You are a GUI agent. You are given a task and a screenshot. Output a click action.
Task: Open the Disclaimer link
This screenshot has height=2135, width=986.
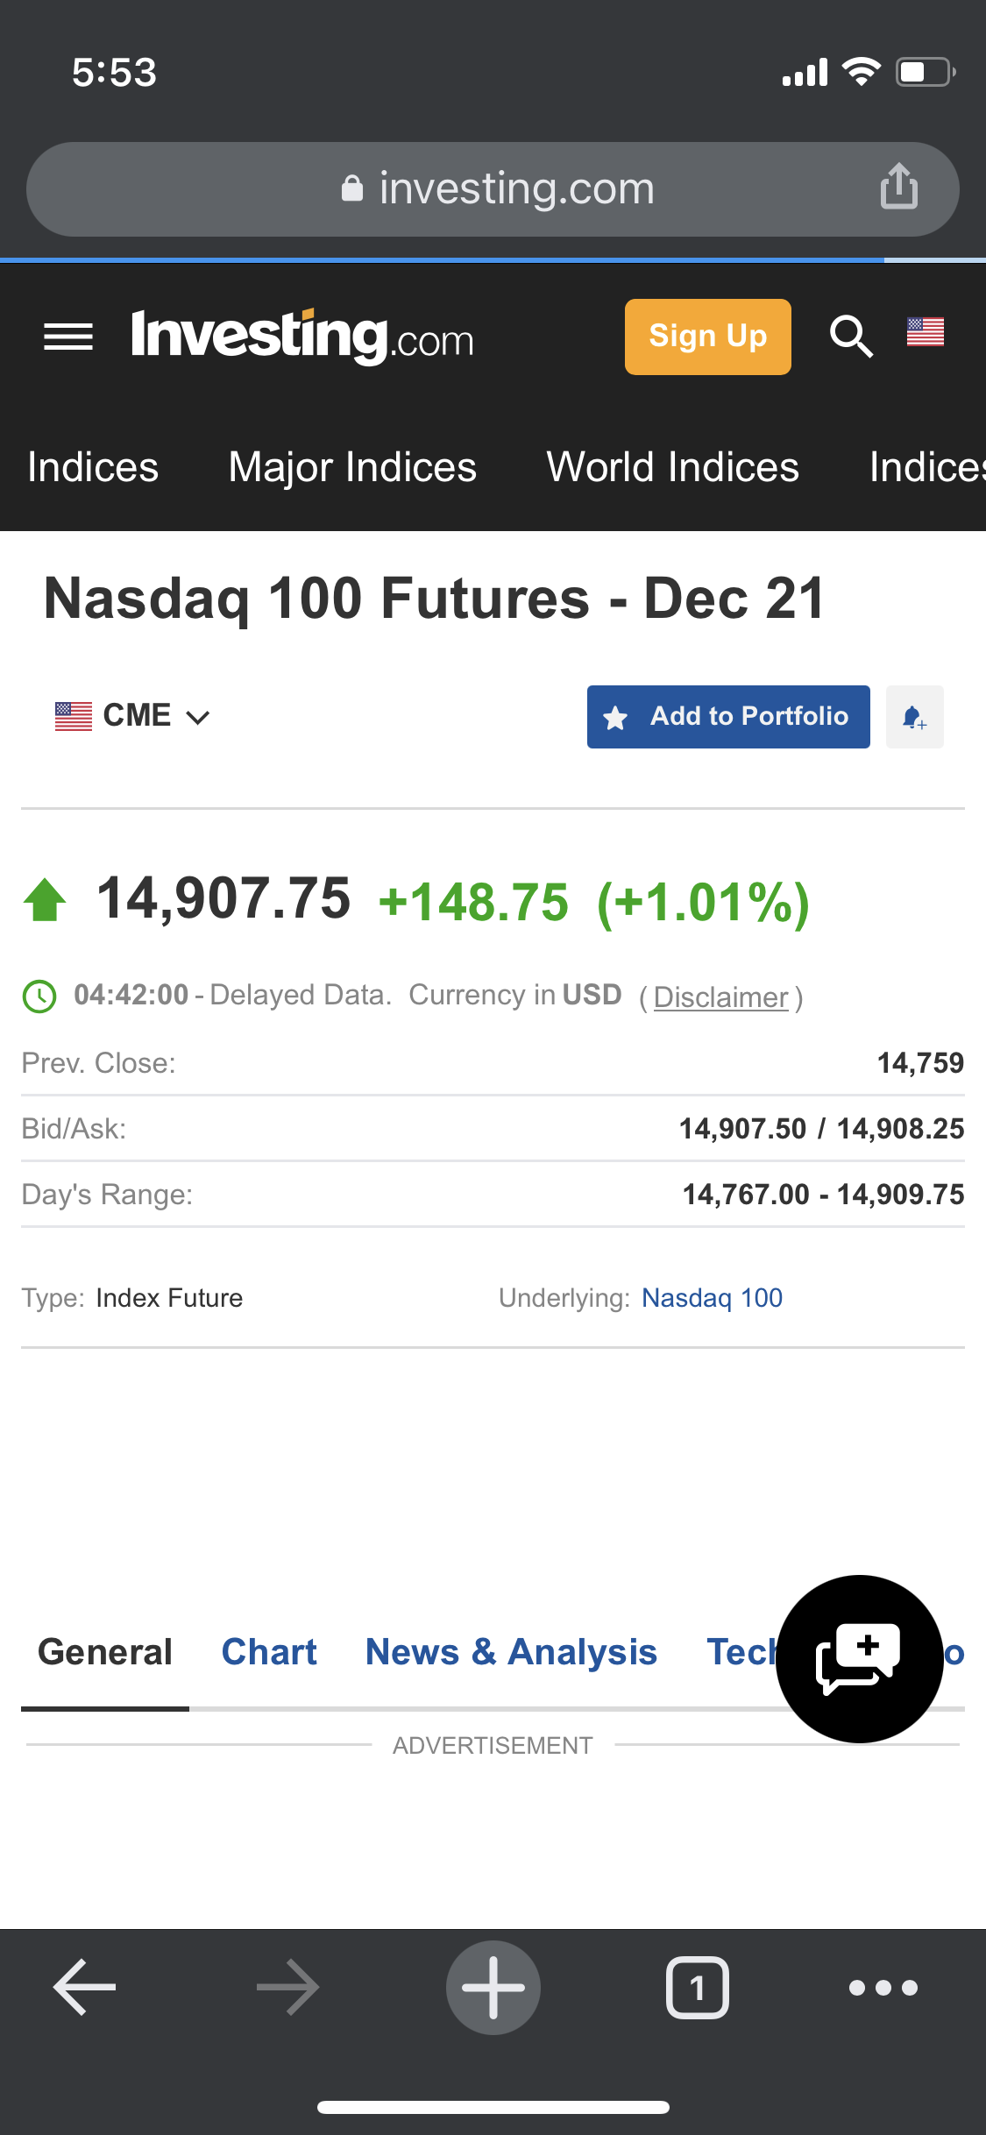(x=720, y=997)
